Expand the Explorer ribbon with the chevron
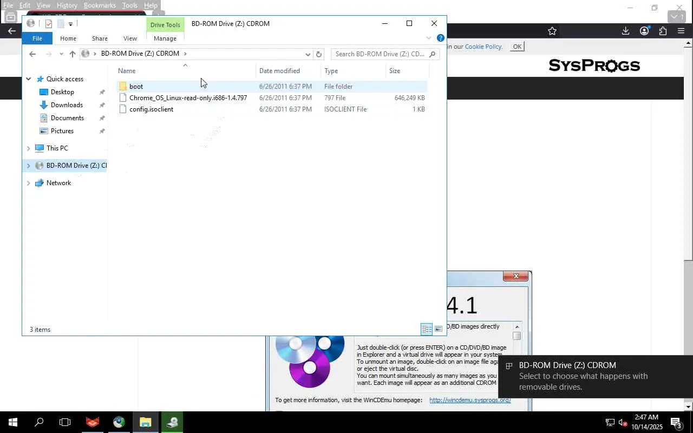The image size is (693, 433). click(429, 38)
